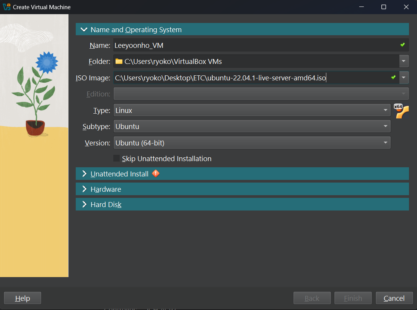Click the Name field containing Leeyoonho_VM
Screen dimensions: 417x310
(x=252, y=46)
